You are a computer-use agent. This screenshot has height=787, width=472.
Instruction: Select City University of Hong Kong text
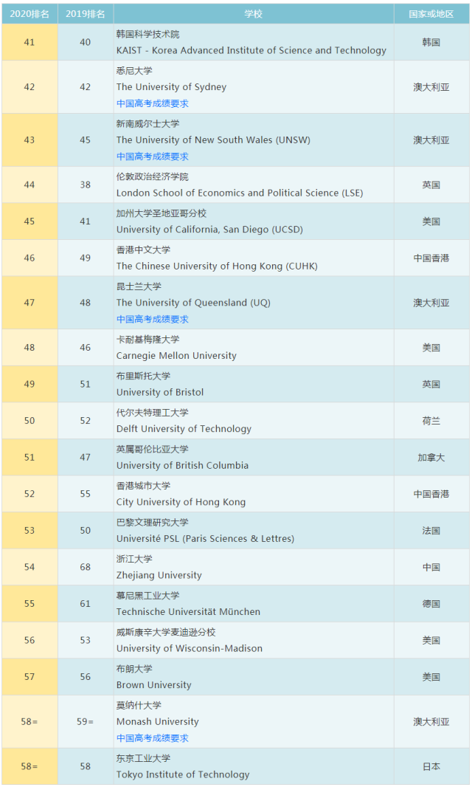click(181, 503)
